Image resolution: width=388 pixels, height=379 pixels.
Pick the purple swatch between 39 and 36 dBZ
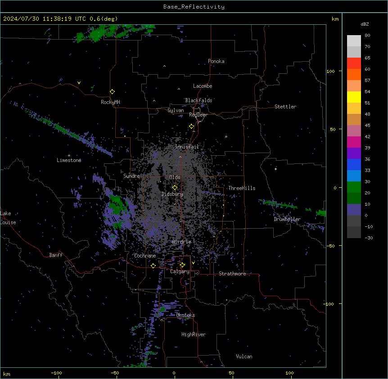[x=354, y=153]
